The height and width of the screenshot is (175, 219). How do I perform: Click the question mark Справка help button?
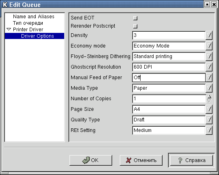point(191,160)
